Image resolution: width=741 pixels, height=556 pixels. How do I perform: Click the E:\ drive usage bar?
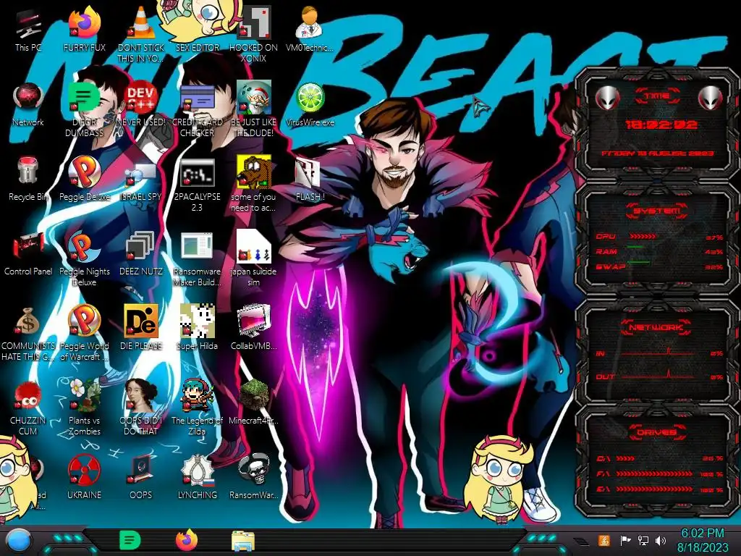coord(654,489)
